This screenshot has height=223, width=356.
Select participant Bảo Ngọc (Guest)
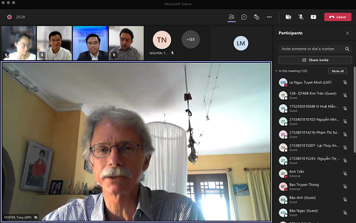point(313,213)
